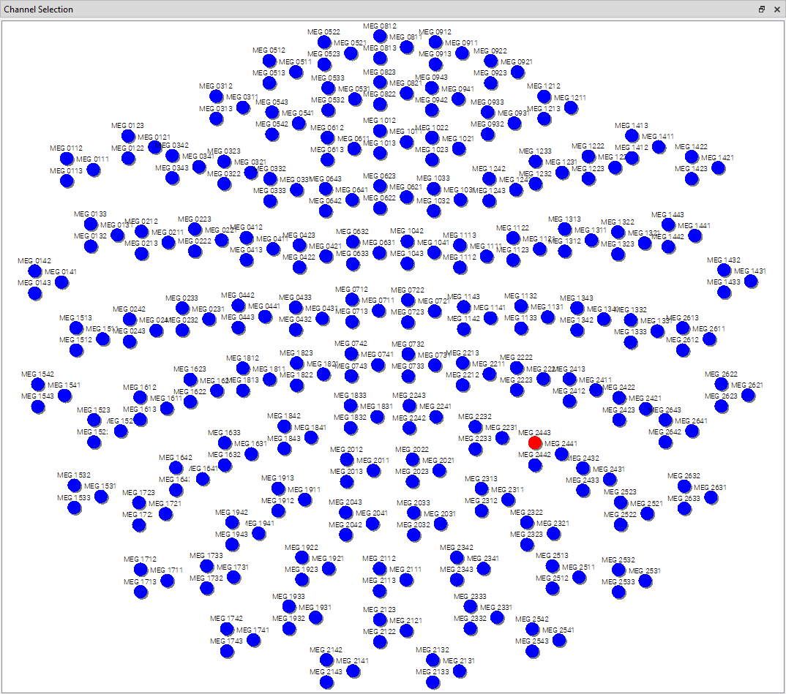
Task: Click the MEG 1431 channel marker
Action: [x=751, y=281]
